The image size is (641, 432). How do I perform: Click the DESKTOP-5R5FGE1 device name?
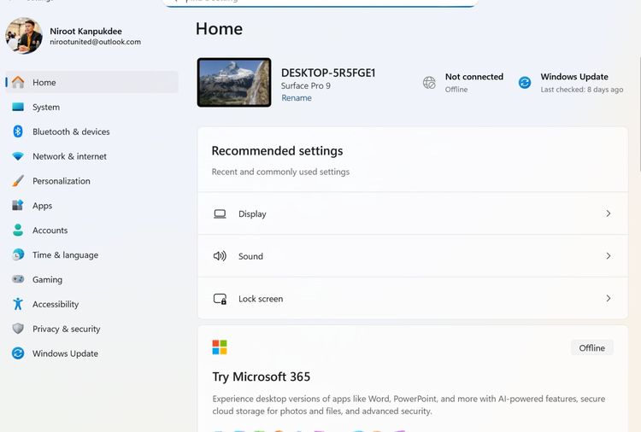pyautogui.click(x=328, y=73)
